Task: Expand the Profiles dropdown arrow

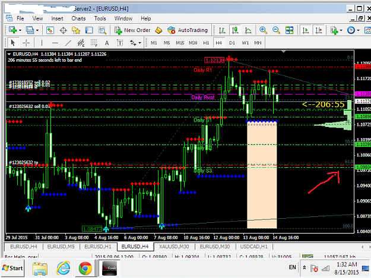Action: tap(37, 30)
